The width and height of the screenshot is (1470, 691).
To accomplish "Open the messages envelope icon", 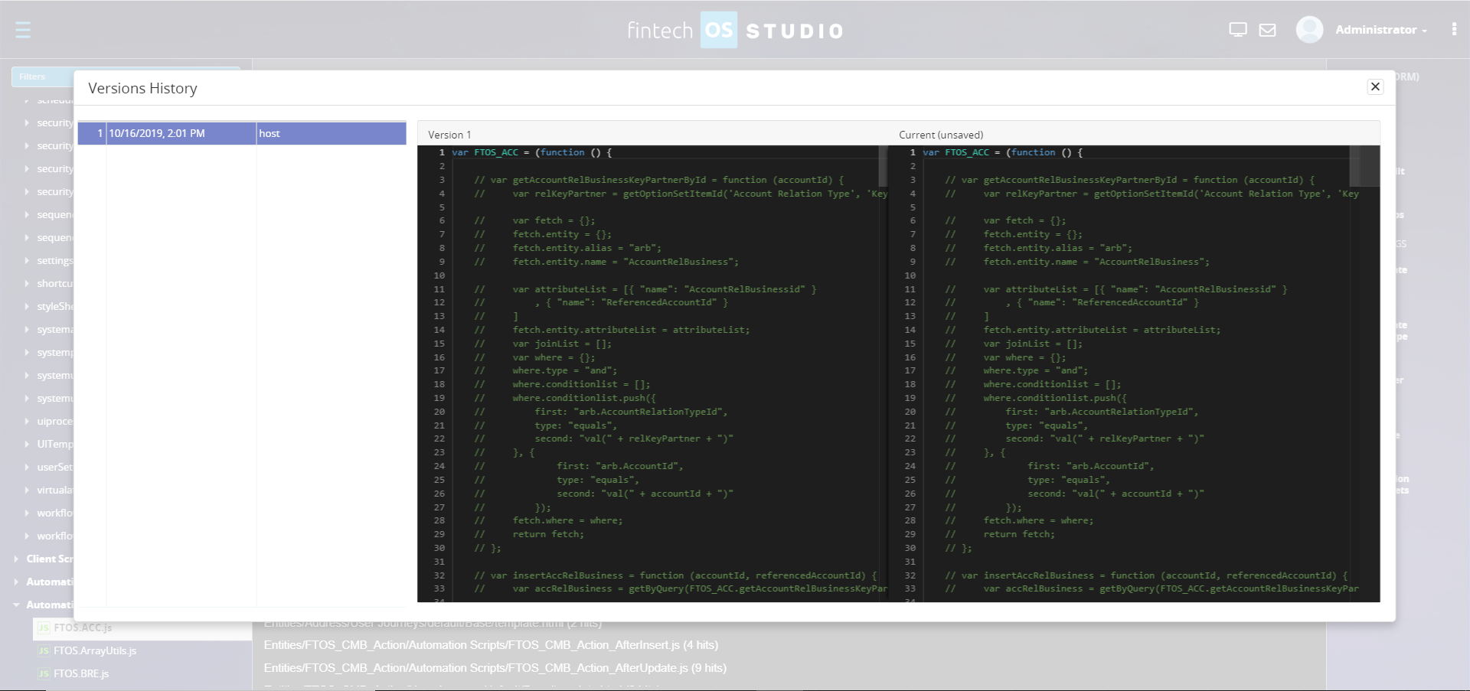I will (1267, 29).
